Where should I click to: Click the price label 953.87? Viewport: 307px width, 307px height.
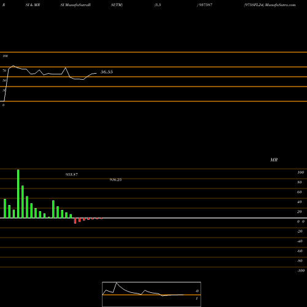click(x=72, y=174)
